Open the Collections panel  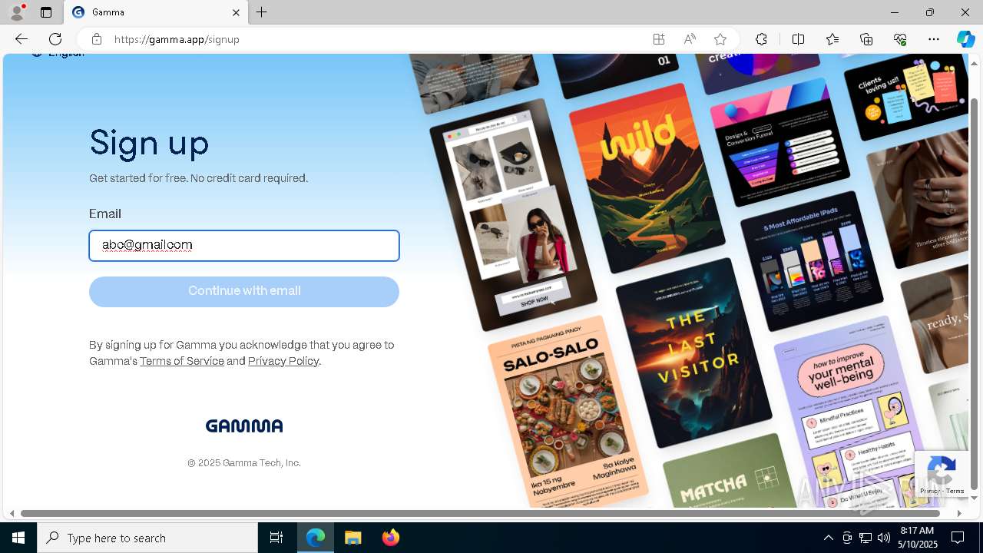(866, 39)
